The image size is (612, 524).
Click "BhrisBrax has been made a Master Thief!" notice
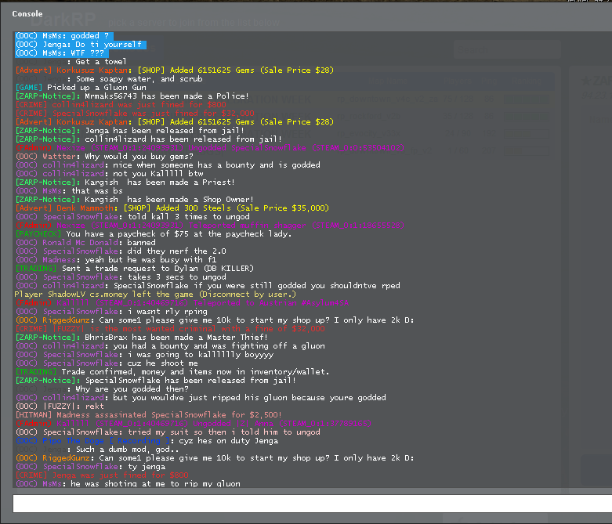tap(141, 337)
